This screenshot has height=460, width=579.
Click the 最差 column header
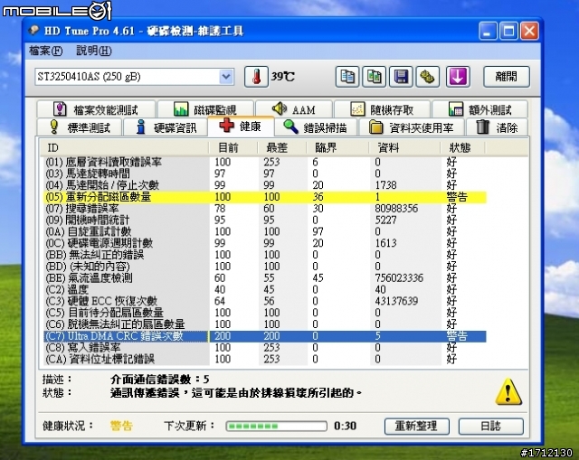coord(282,147)
